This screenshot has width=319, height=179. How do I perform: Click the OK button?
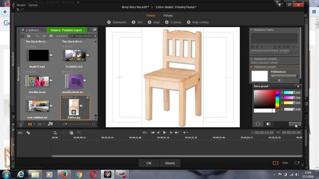(149, 163)
